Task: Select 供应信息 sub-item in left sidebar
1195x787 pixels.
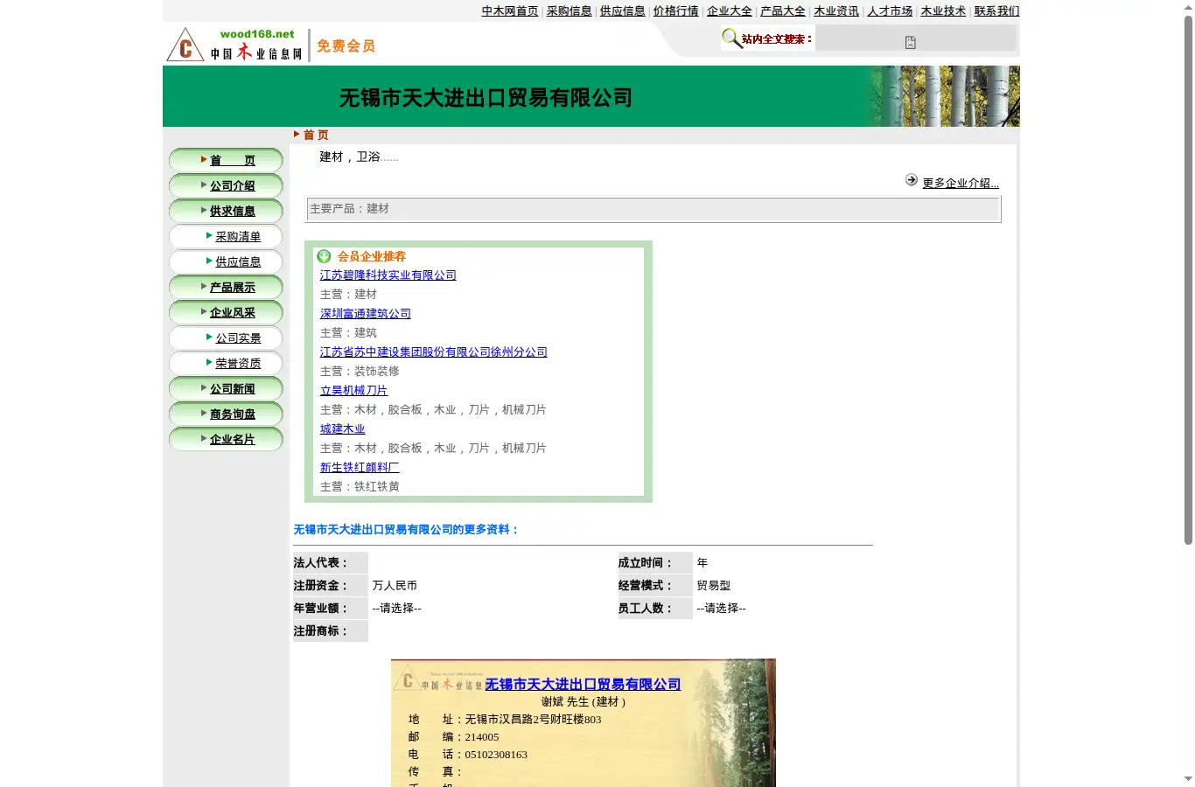Action: (238, 262)
